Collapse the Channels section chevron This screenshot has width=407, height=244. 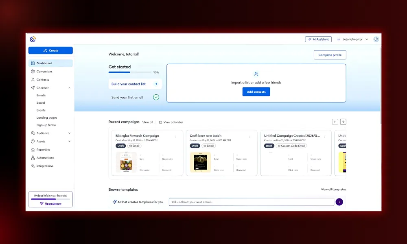tap(69, 88)
